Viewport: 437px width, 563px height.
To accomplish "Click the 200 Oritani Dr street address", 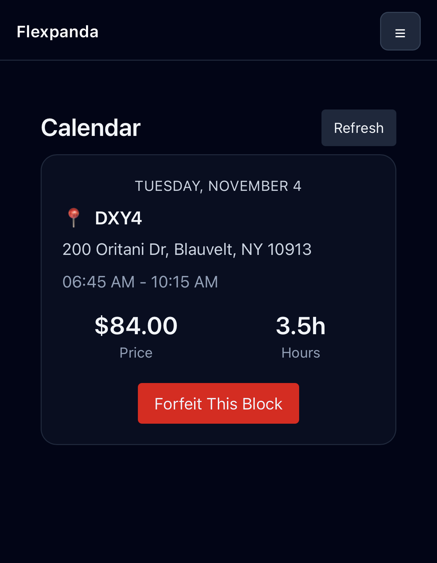I will (x=115, y=249).
